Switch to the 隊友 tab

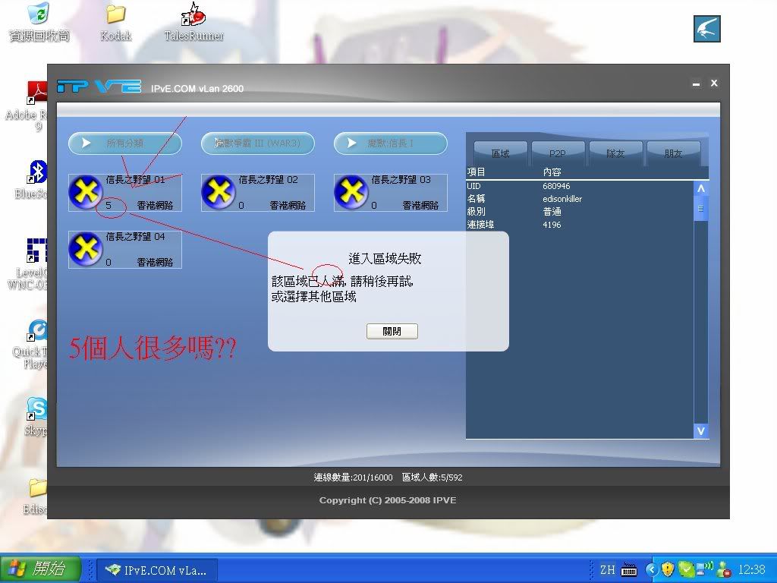point(615,153)
